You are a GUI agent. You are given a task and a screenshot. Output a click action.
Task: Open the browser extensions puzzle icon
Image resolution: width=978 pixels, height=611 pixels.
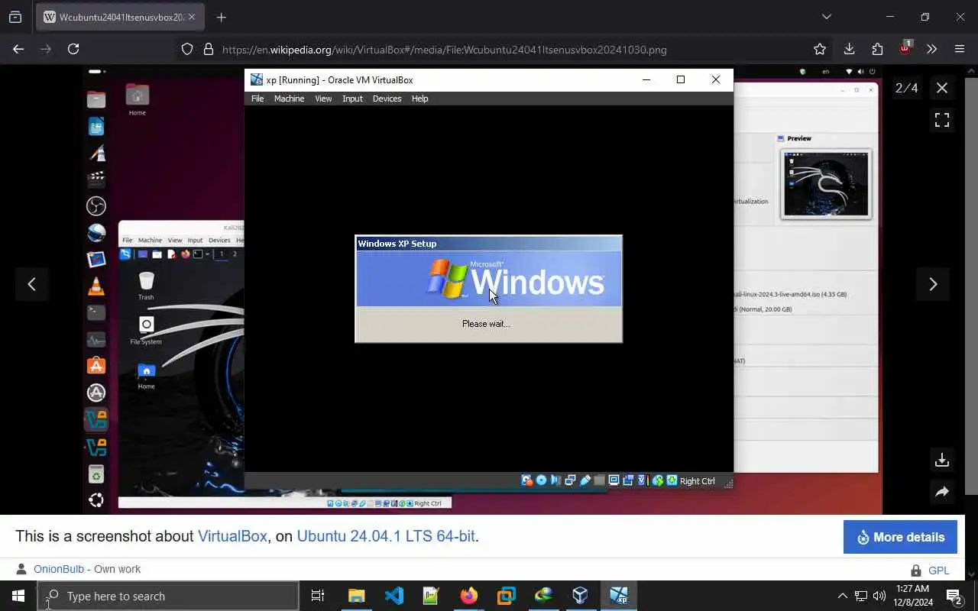pos(877,49)
